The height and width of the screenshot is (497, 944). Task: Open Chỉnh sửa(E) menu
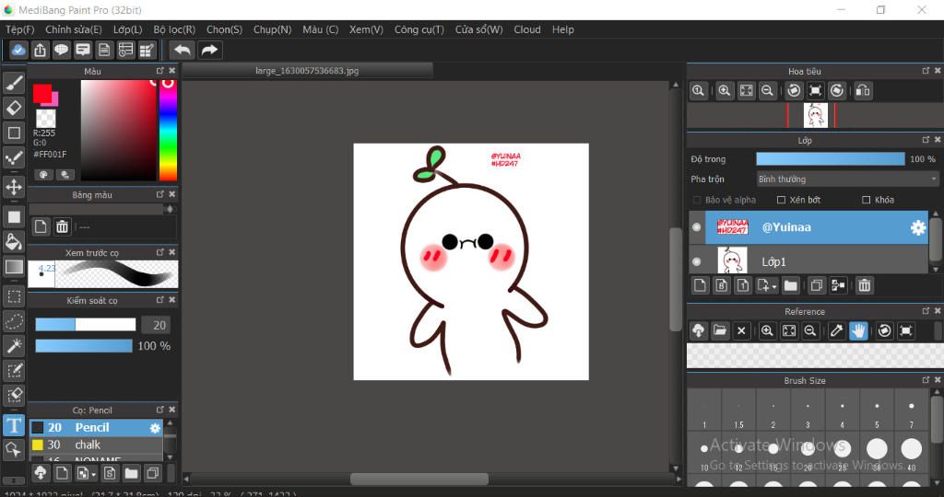pos(74,29)
